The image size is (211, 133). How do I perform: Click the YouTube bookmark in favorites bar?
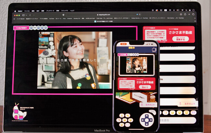(x=52, y=18)
